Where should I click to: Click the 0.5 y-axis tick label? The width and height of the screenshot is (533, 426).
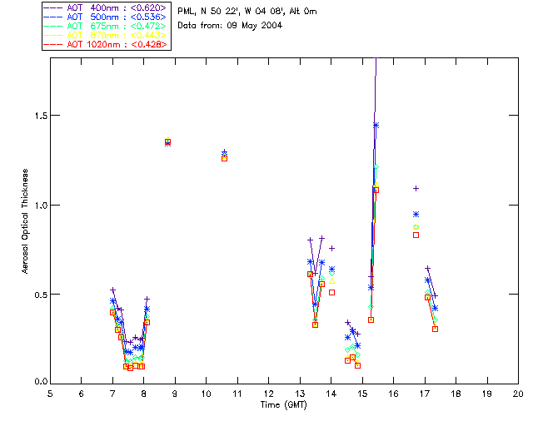pos(41,295)
